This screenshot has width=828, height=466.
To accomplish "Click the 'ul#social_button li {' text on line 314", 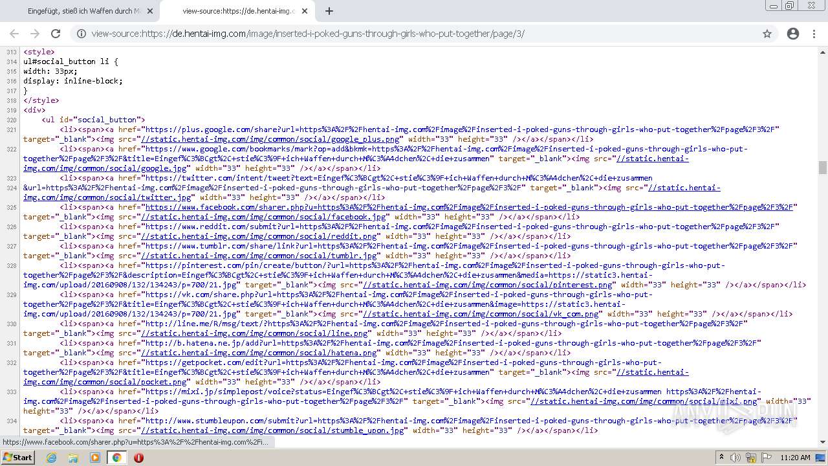I will pos(71,61).
